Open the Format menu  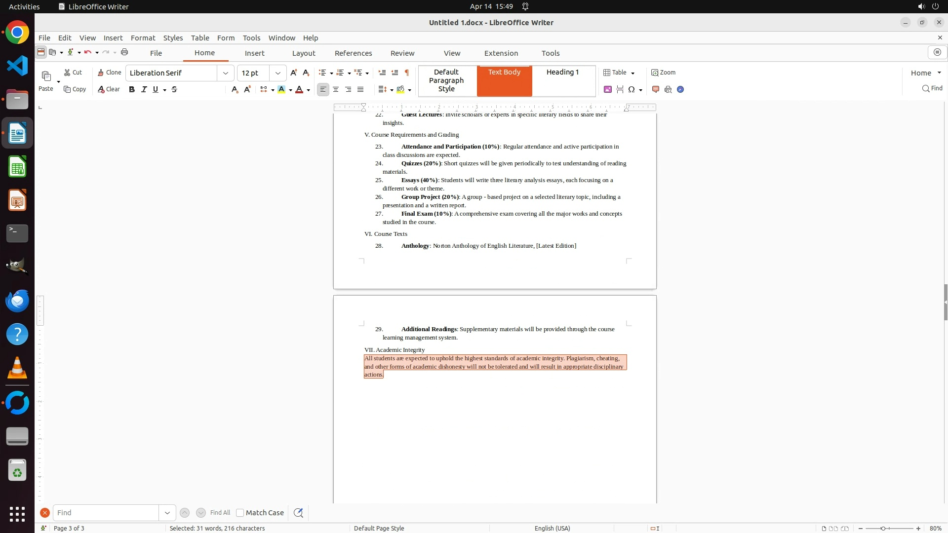(x=143, y=38)
